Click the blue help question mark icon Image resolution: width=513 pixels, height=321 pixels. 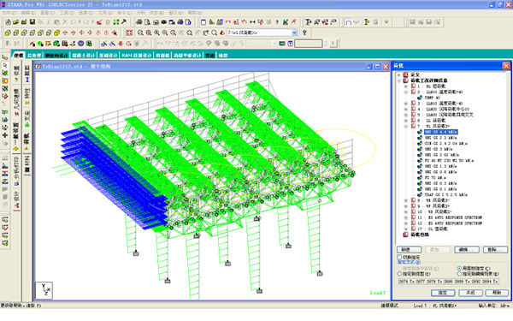click(x=304, y=33)
